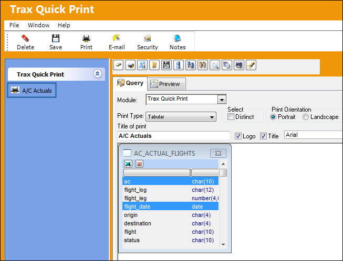Click the char(12) type value
Viewport: 343px width, 261px height.
point(203,190)
